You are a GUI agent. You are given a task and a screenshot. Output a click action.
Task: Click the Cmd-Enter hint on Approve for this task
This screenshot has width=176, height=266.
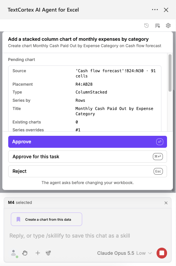158,156
